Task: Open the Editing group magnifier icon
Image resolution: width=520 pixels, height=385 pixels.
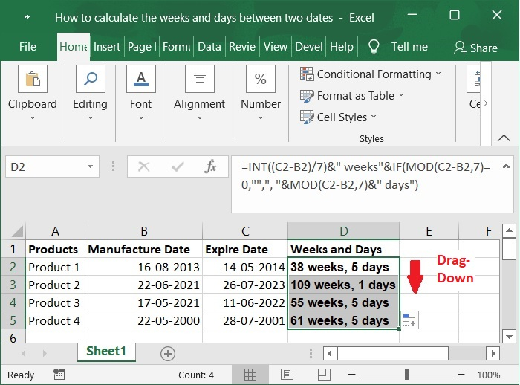Action: click(x=91, y=79)
